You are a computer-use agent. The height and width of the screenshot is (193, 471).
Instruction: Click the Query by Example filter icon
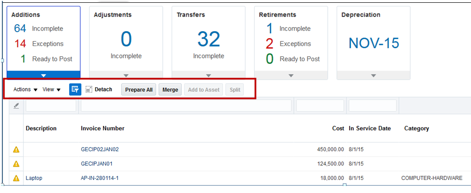pyautogui.click(x=75, y=90)
